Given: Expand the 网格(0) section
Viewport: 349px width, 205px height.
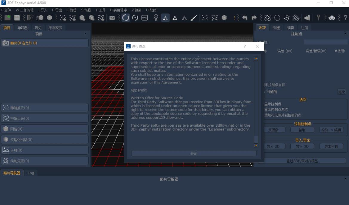Looking at the screenshot, I should tap(45, 129).
